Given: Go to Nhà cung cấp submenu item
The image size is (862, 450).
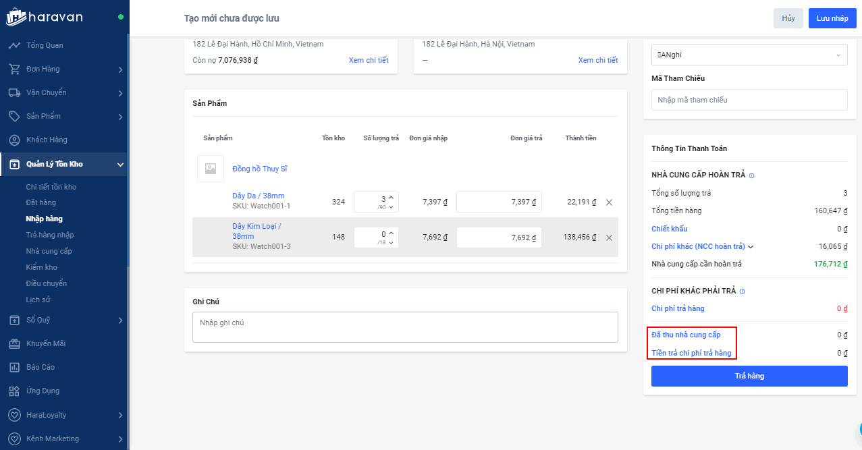Looking at the screenshot, I should [x=49, y=251].
